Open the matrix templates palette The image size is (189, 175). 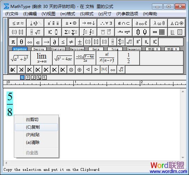(159, 32)
